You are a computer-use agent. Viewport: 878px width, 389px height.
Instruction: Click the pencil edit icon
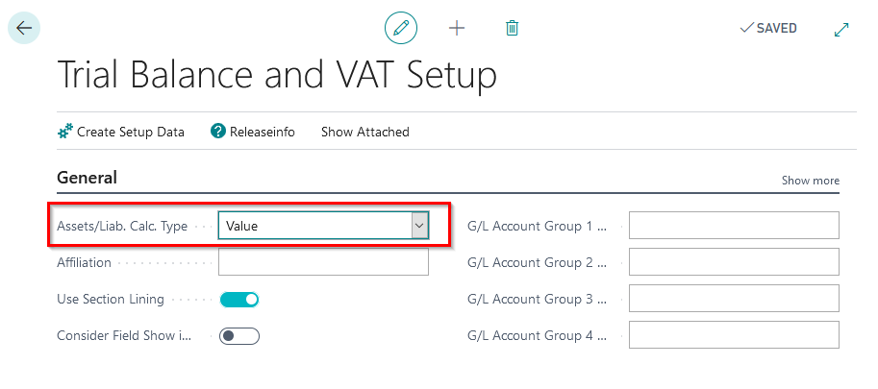pos(401,28)
